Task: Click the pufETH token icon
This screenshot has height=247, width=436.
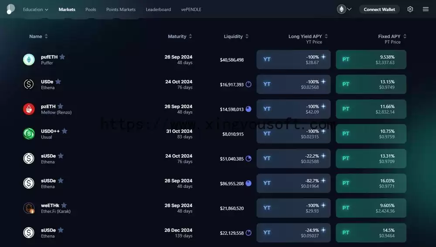Action: [29, 60]
